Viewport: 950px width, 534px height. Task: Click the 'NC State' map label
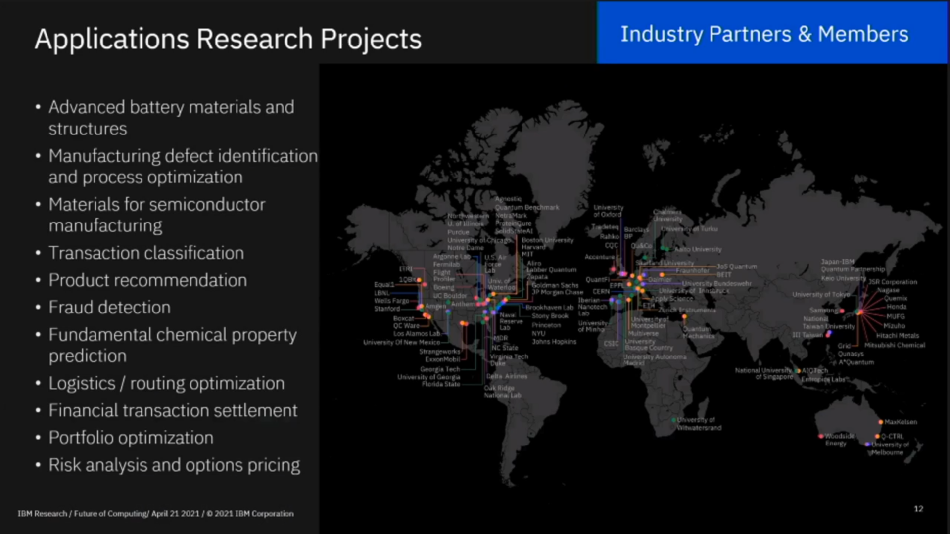[x=505, y=348]
